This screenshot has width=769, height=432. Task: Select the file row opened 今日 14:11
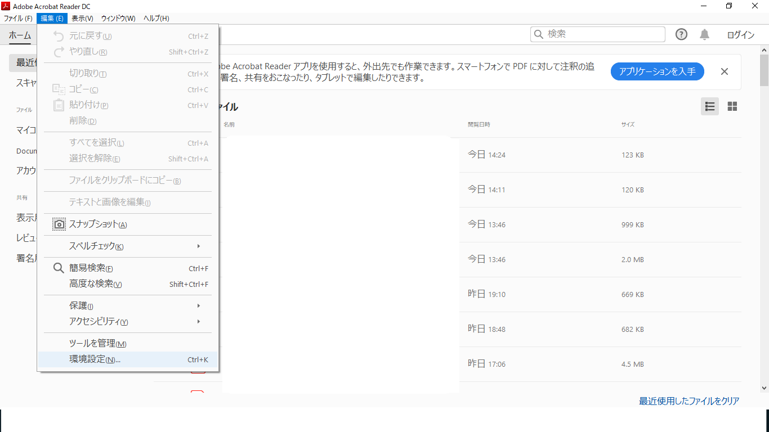tap(448, 190)
